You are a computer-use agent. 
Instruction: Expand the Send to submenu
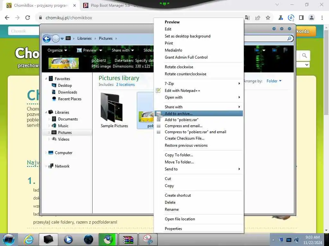coord(199,169)
